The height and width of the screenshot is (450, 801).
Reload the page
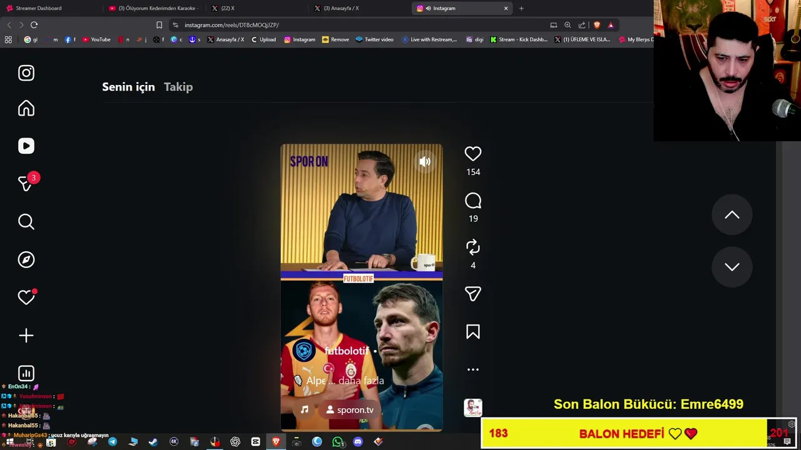34,25
